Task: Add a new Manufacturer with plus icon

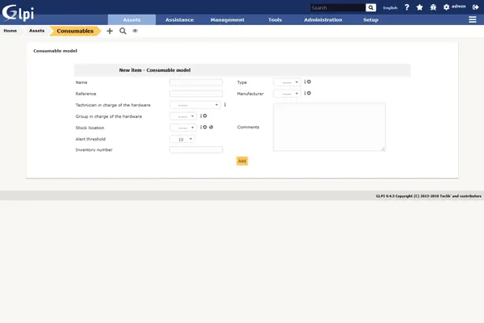Action: [x=309, y=93]
